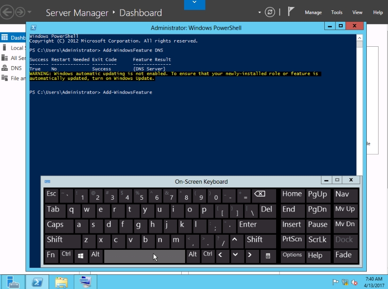
Task: Click the muted speaker tray icon
Action: pos(354,282)
